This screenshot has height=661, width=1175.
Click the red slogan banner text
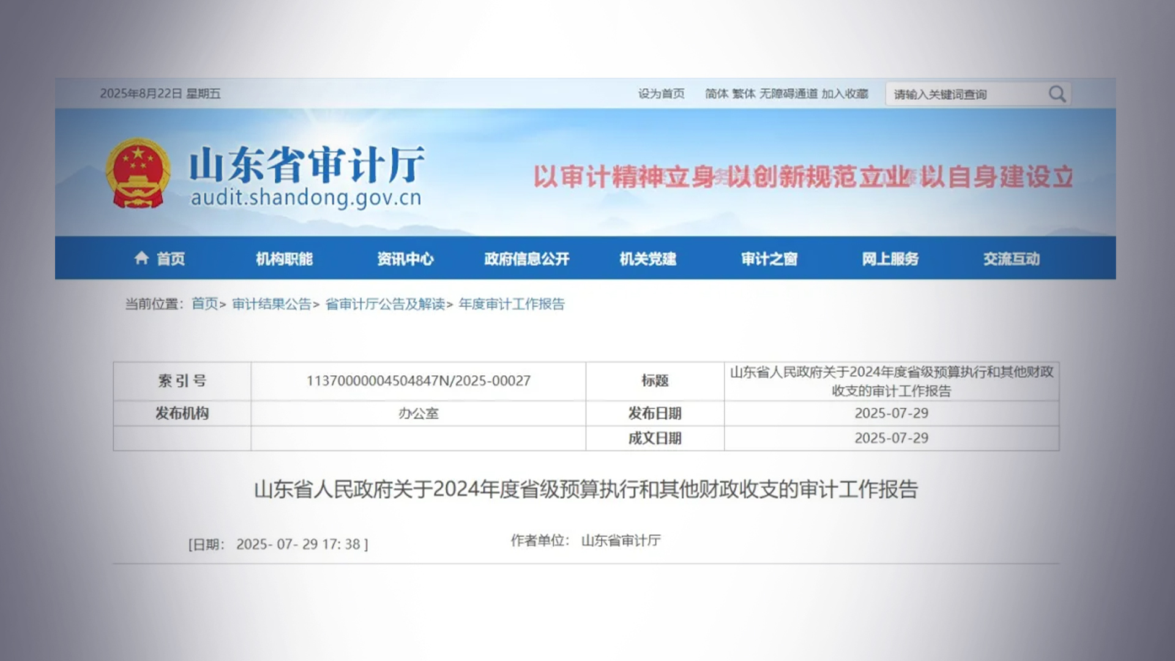coord(803,177)
